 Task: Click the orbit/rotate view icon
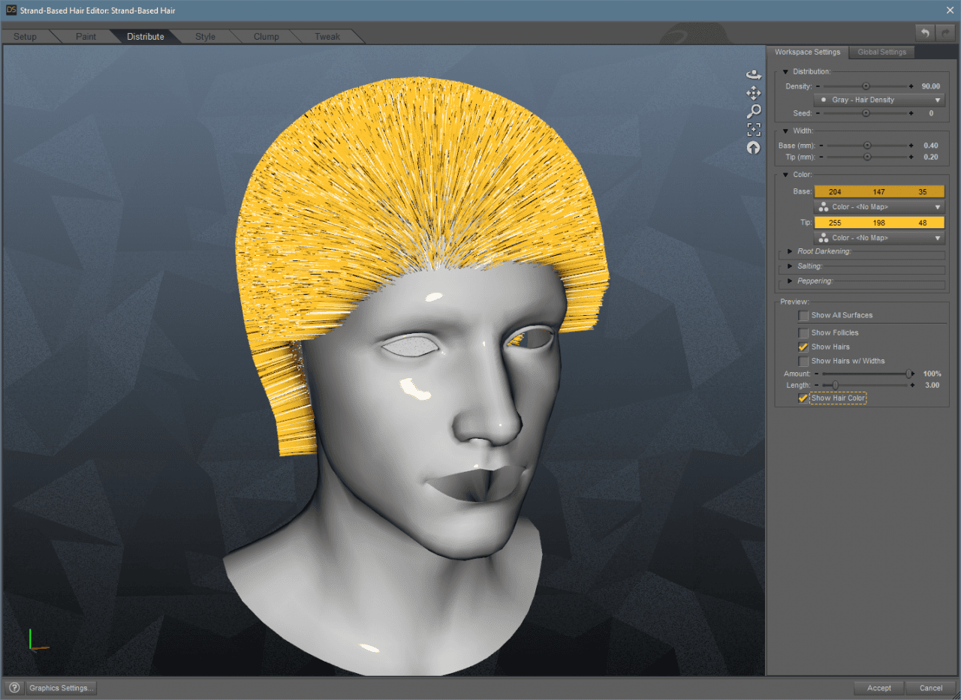click(753, 75)
